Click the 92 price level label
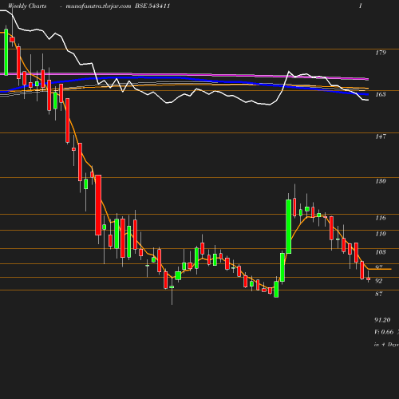 pos(379,281)
